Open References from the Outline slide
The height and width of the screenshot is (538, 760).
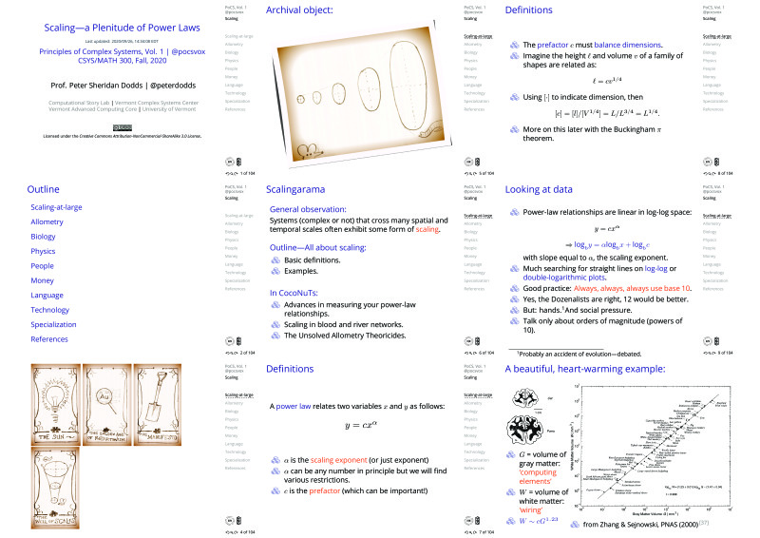[x=49, y=338]
